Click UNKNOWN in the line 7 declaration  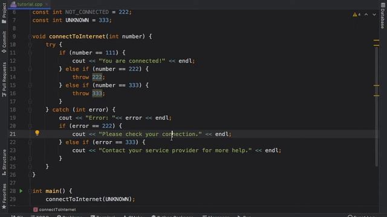pos(77,20)
